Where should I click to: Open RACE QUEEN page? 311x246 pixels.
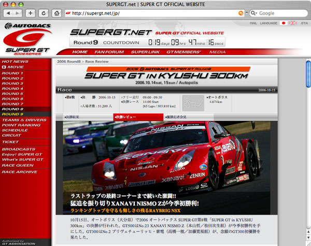[x=18, y=165]
